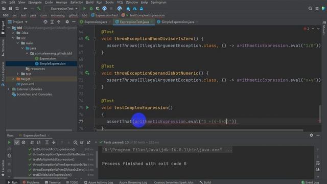The width and height of the screenshot is (327, 184).
Task: Select testDivideAddExpression() result
Action: [x=52, y=175]
